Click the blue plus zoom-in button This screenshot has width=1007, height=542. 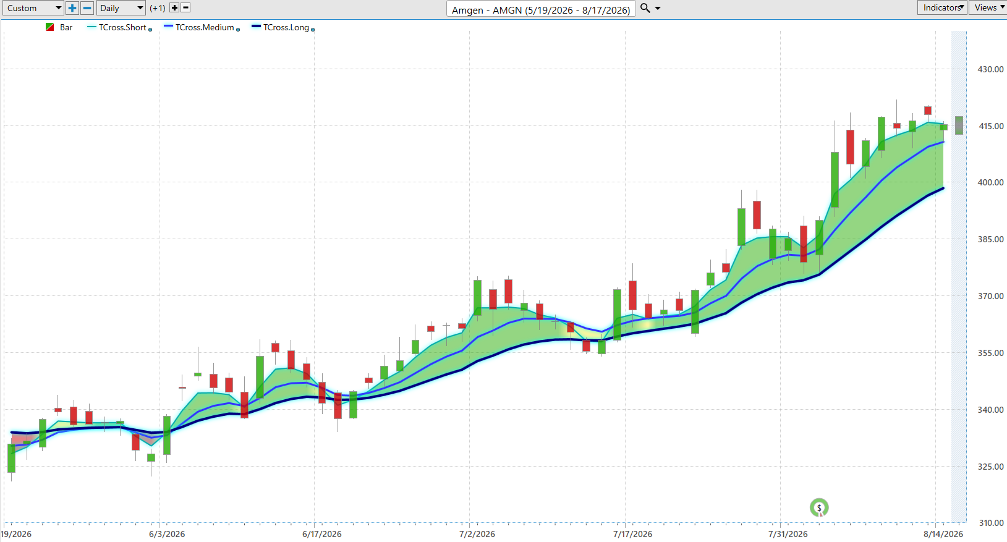coord(72,8)
